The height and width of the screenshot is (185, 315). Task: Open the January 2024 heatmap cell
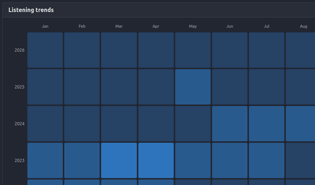(45, 124)
